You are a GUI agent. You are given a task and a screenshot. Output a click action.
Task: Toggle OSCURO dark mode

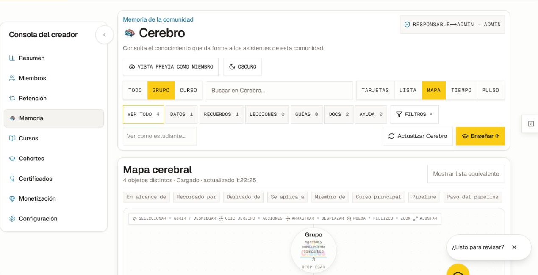point(243,67)
